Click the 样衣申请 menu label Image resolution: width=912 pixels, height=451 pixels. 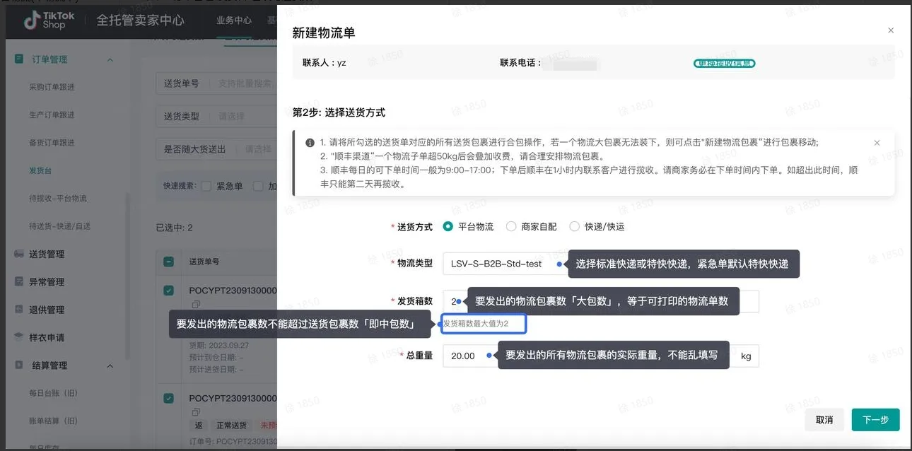point(47,337)
